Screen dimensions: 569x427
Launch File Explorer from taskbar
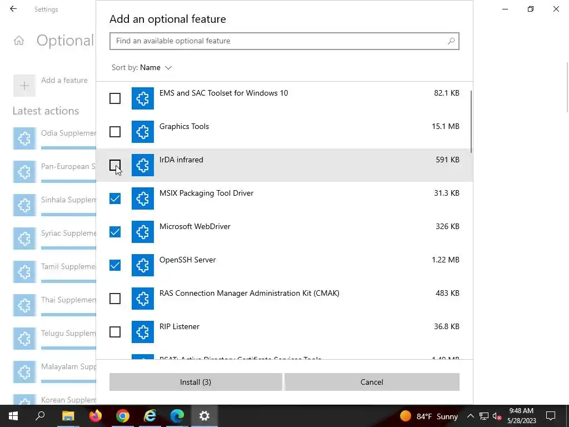pyautogui.click(x=68, y=416)
